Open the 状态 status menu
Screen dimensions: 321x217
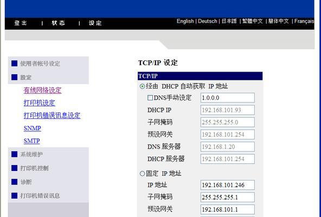point(58,23)
